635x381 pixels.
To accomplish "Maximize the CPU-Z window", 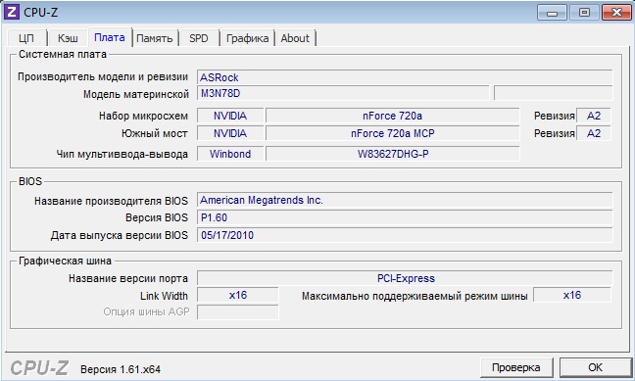I will tap(584, 13).
